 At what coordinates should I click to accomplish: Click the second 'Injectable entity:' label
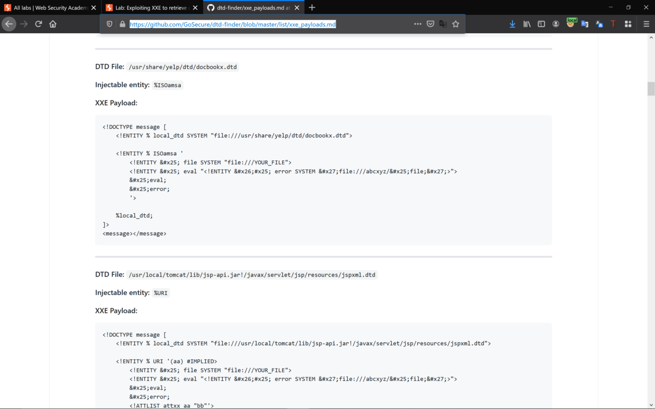pos(122,293)
